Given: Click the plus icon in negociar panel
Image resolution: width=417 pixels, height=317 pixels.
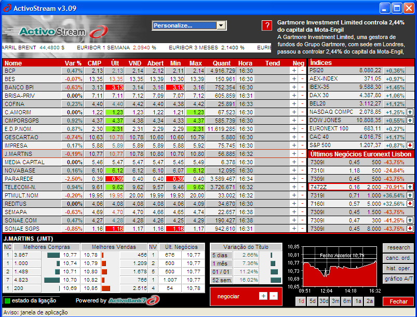Looking at the screenshot, I should click(x=263, y=296).
